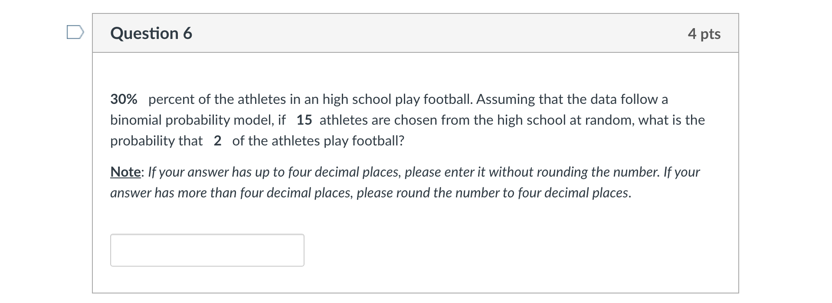Click the bold "30%" value

click(124, 99)
